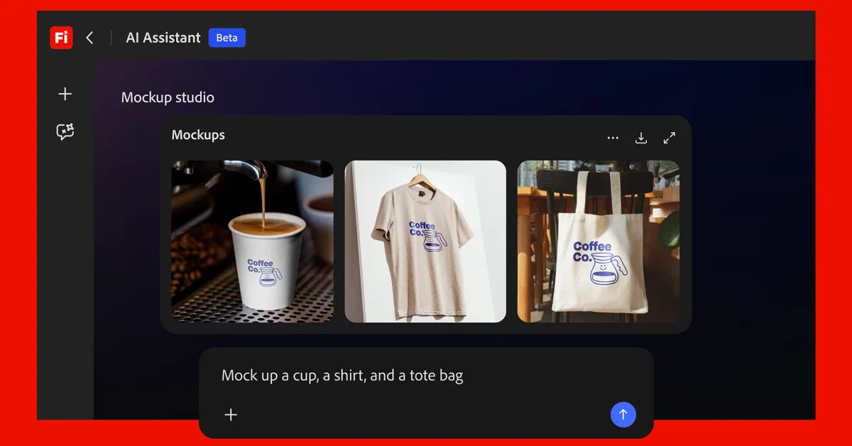The height and width of the screenshot is (446, 852).
Task: Click the Mockups results card
Action: (425, 227)
